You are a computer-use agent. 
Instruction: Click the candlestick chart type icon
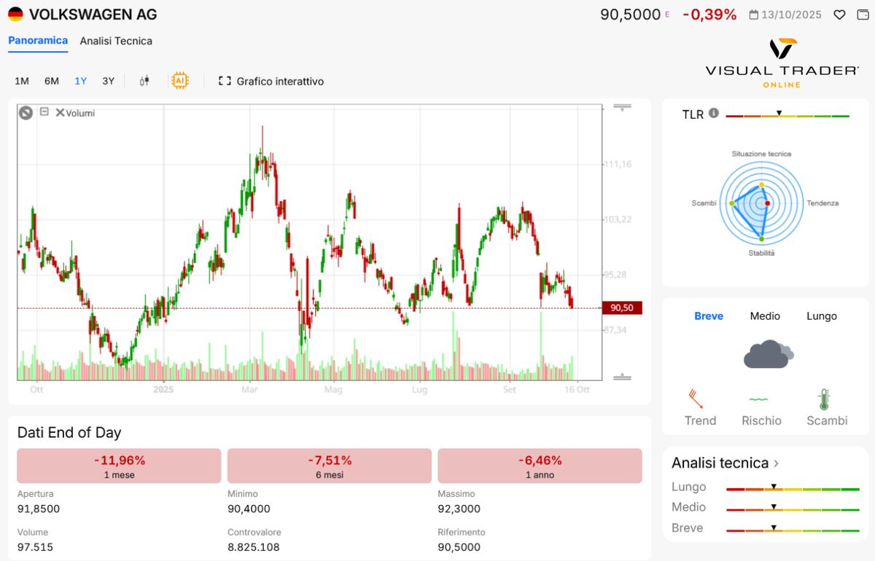pyautogui.click(x=144, y=81)
